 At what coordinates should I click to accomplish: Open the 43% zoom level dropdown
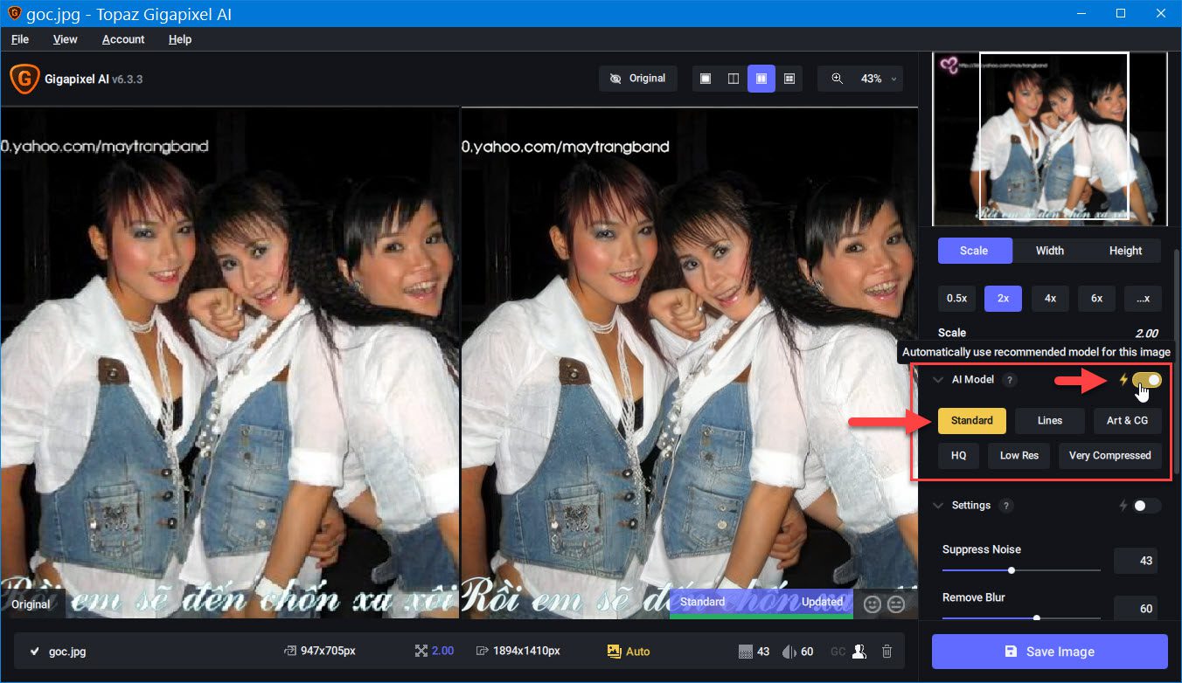(x=880, y=79)
